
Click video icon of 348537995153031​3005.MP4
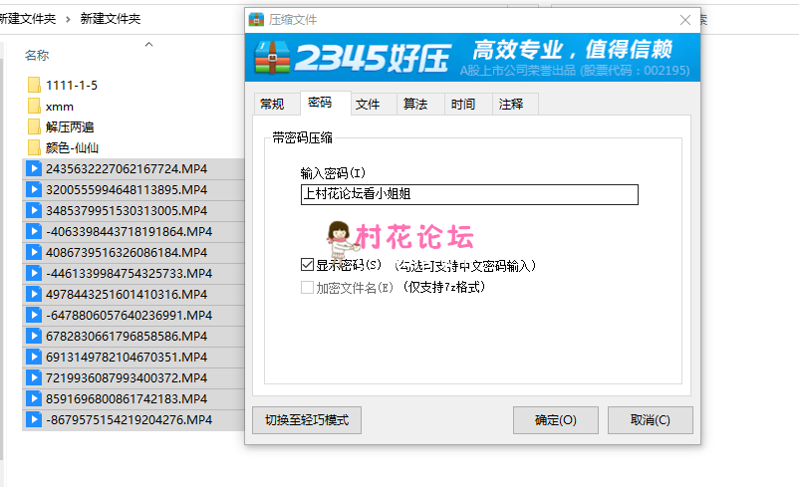click(34, 210)
